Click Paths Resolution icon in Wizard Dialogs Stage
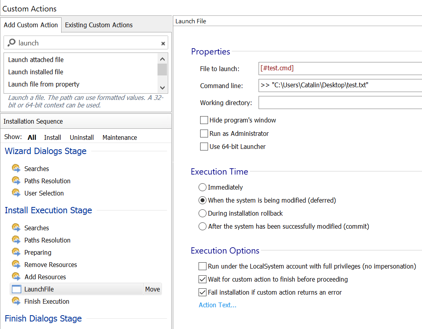The height and width of the screenshot is (329, 422). pos(16,181)
